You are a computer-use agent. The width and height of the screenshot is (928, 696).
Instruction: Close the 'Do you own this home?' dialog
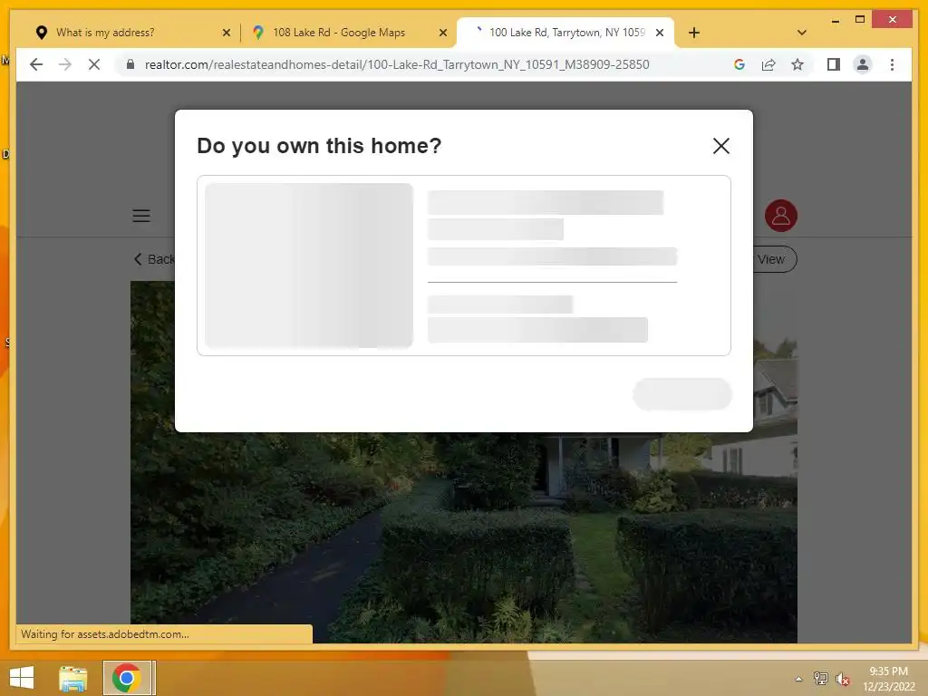click(x=720, y=146)
